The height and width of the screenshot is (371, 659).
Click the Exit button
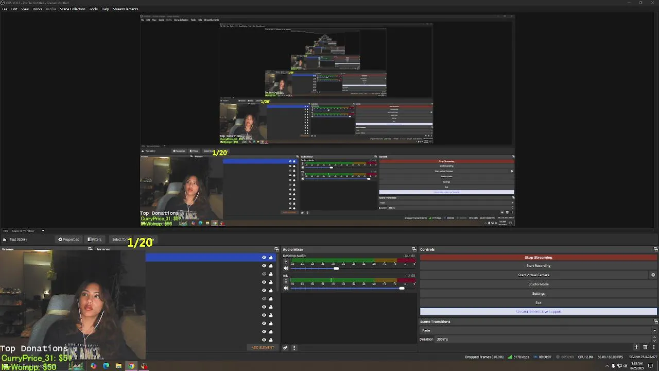point(539,302)
